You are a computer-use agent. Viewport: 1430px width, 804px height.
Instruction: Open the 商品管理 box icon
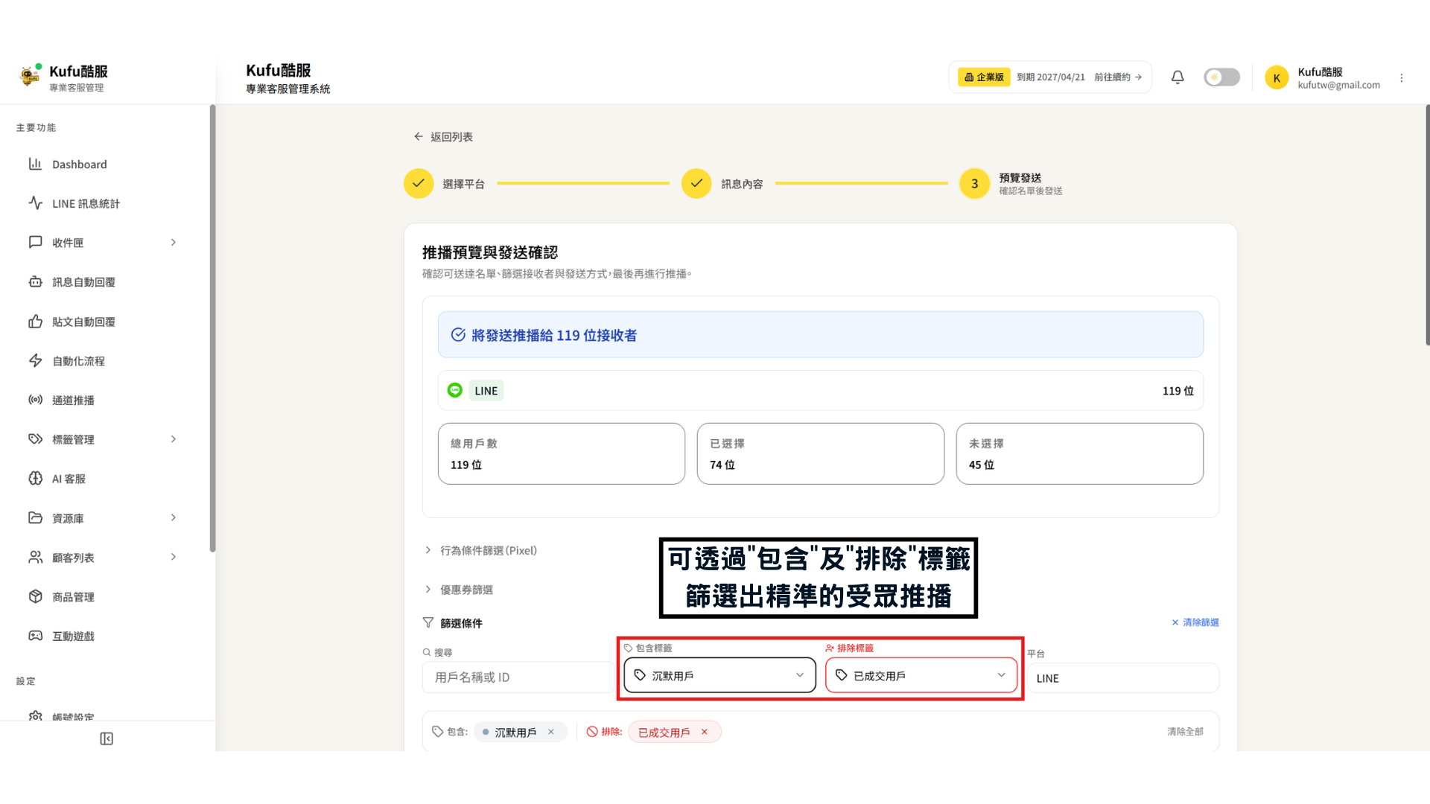point(35,596)
